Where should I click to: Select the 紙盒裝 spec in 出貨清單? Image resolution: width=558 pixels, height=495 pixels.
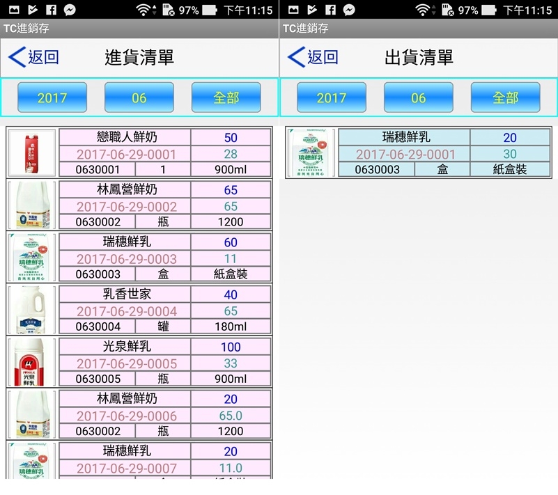click(x=510, y=169)
